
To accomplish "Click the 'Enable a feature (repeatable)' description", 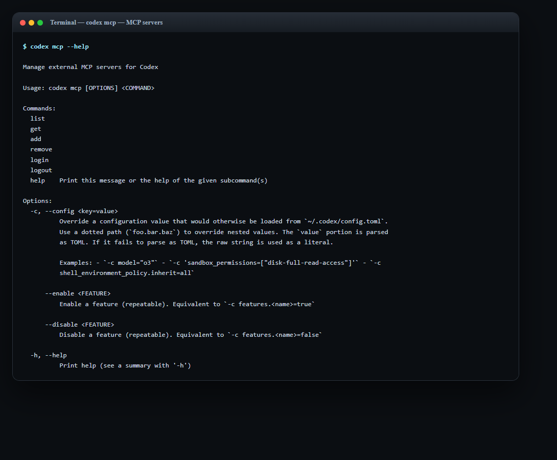I will click(187, 304).
